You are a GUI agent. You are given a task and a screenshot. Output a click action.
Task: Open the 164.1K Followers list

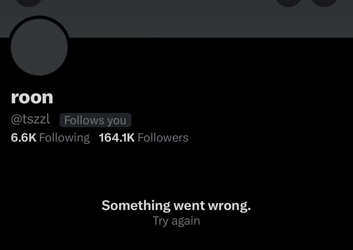coord(144,137)
